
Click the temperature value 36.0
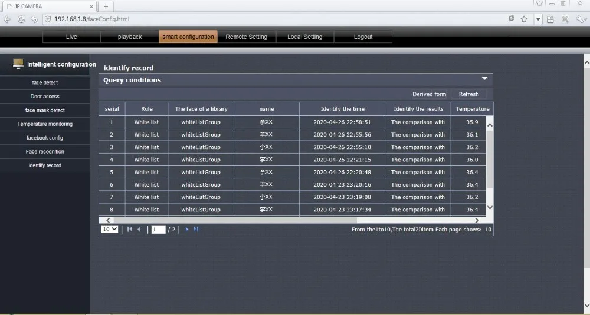(x=472, y=160)
